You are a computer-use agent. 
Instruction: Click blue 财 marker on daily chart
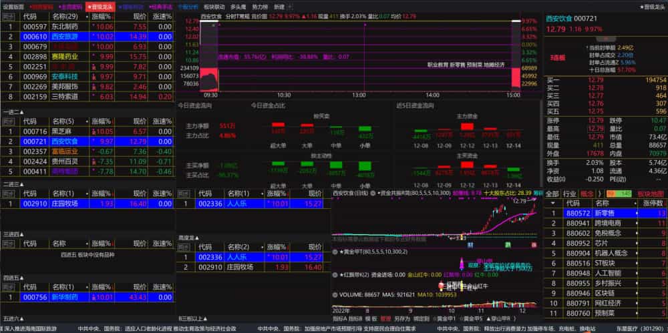click(471, 245)
